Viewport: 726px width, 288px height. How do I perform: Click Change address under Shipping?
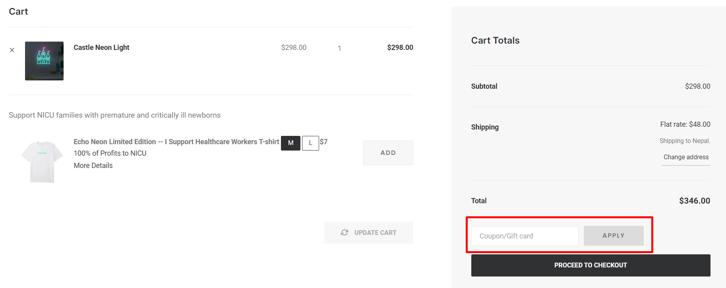click(x=686, y=157)
